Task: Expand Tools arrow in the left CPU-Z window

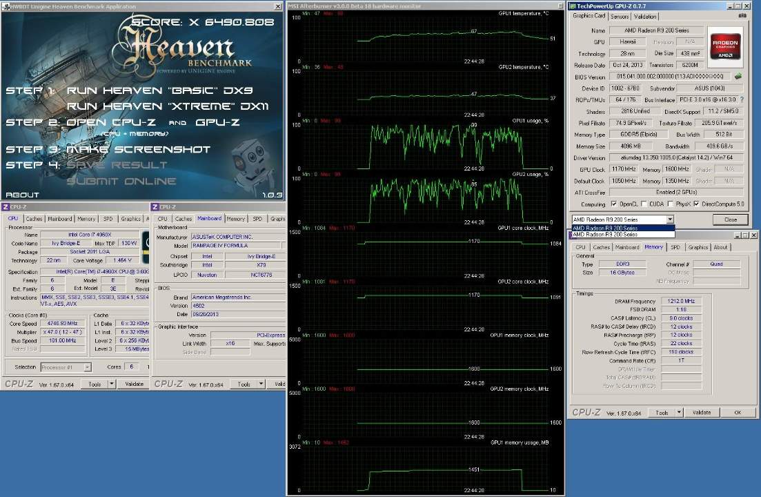Action: click(112, 384)
